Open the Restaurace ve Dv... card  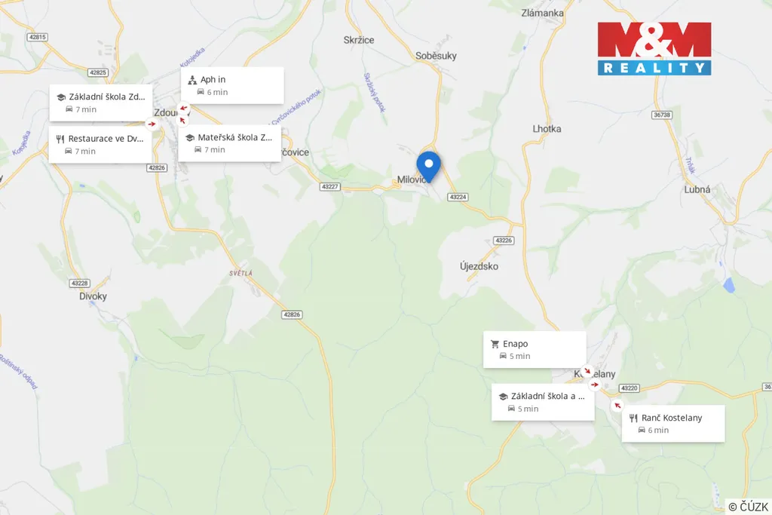[x=100, y=144]
